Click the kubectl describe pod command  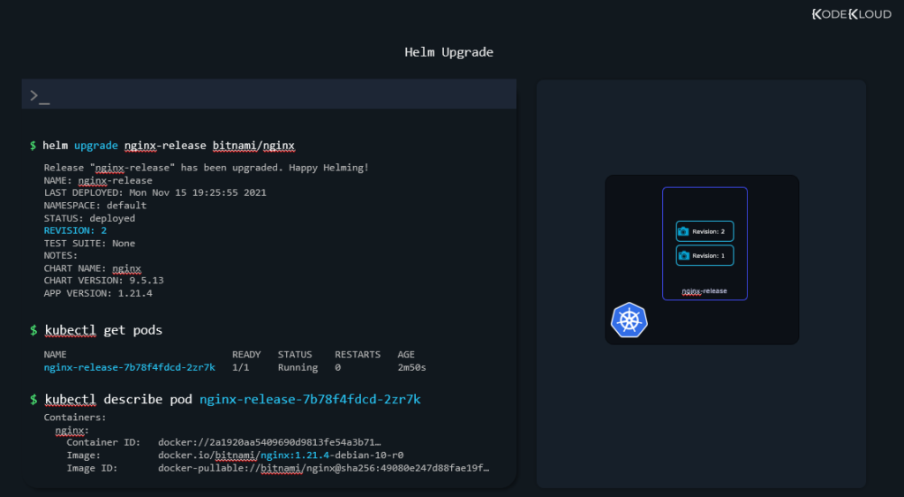point(225,400)
